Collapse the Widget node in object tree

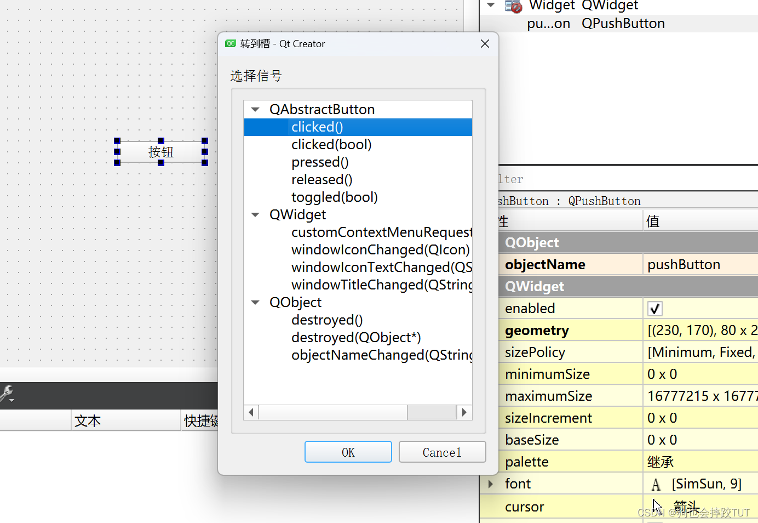pos(491,5)
